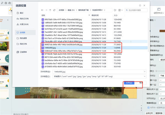
Task: Sort by the 大小 column header
Action: (116, 15)
